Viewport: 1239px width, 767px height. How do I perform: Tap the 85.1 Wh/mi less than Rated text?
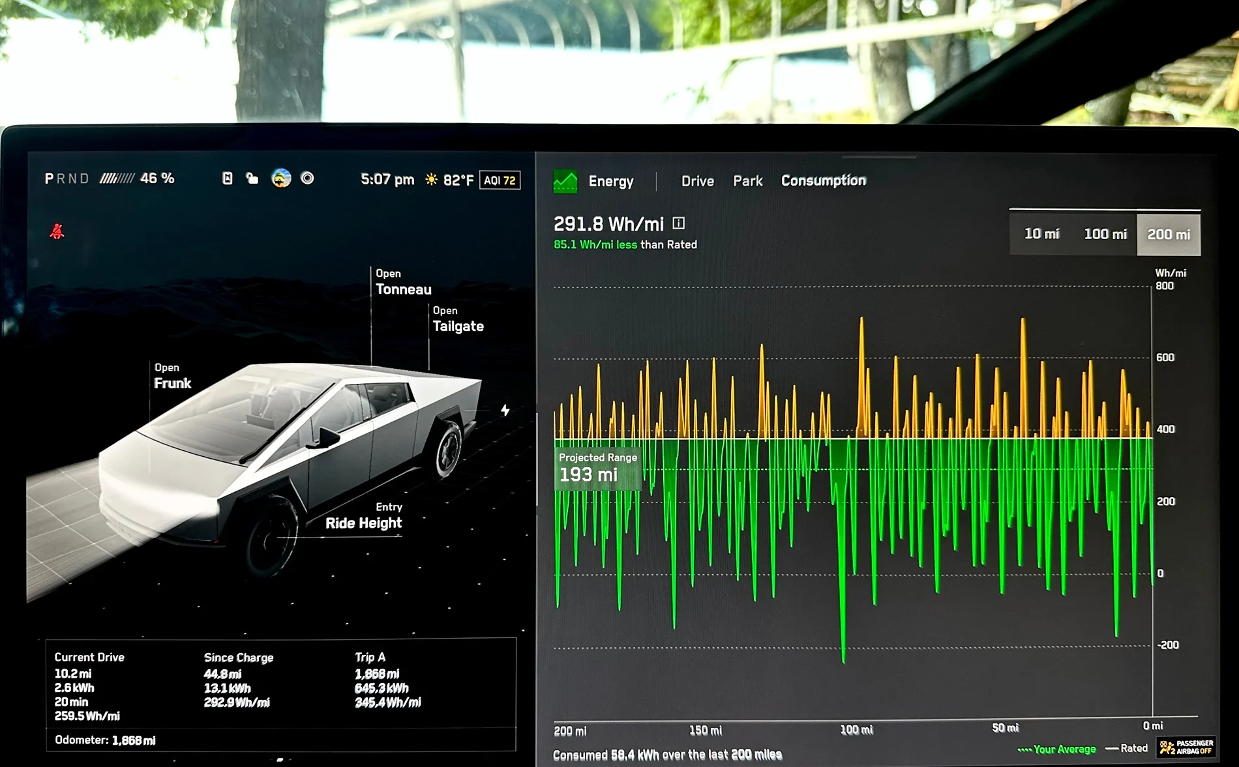coord(625,244)
